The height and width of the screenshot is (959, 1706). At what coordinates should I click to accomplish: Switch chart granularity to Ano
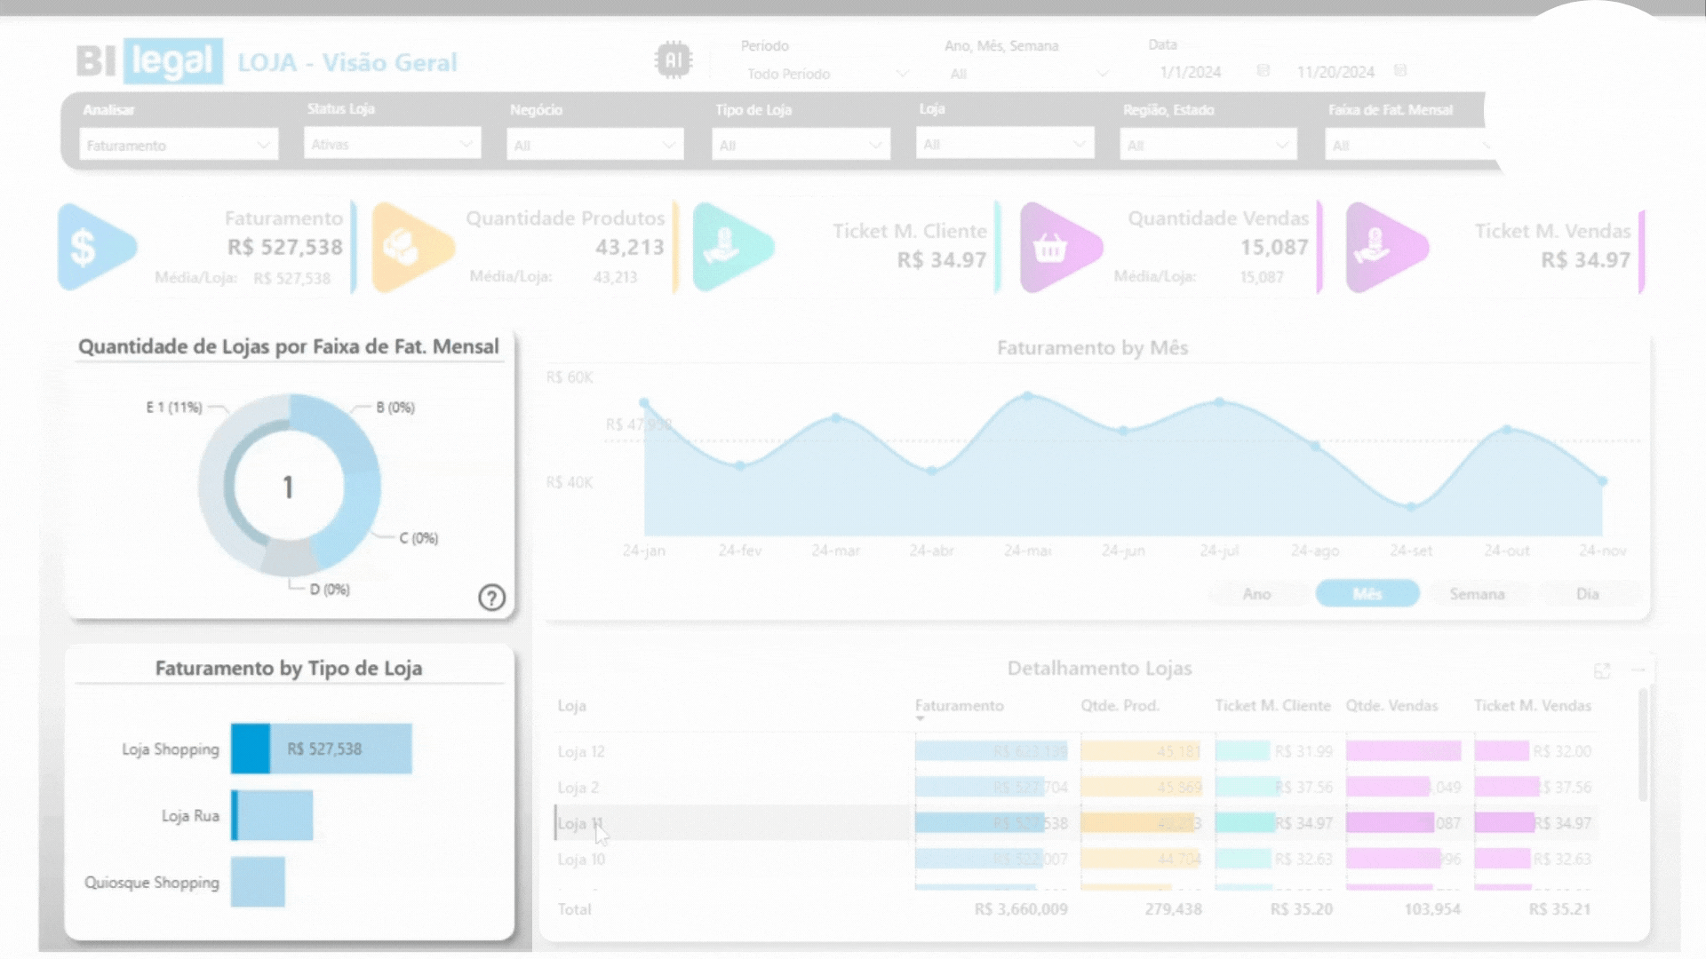click(1256, 594)
